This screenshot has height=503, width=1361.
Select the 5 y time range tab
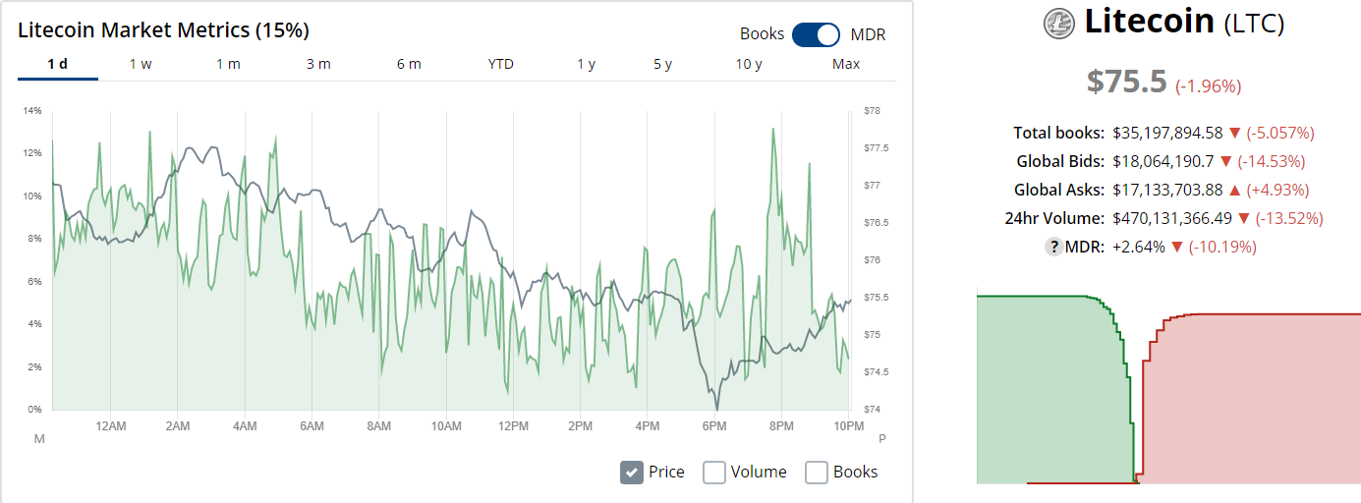(662, 64)
